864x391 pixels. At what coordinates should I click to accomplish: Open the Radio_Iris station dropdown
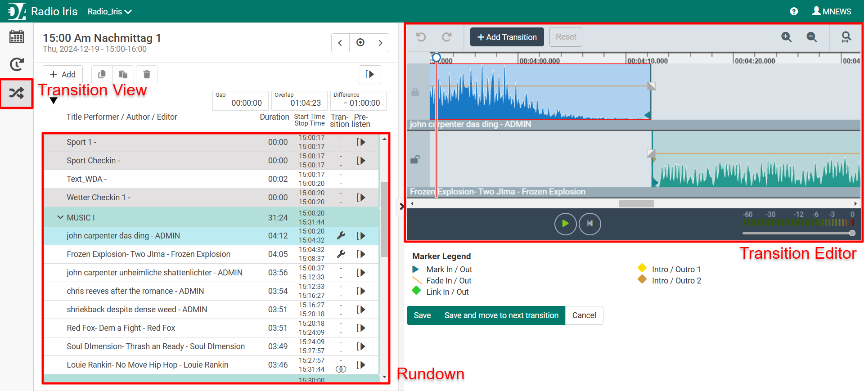(109, 12)
